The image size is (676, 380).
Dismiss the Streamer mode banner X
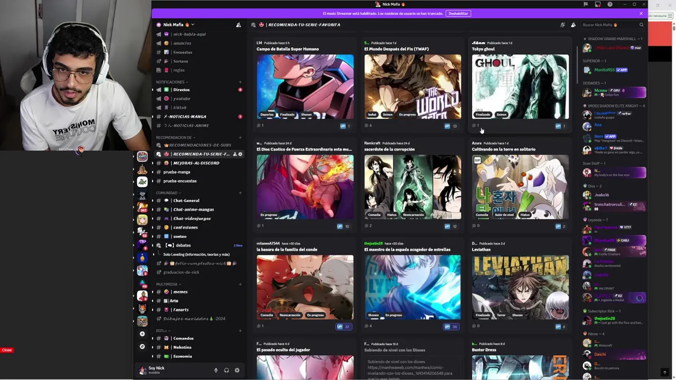coord(641,13)
